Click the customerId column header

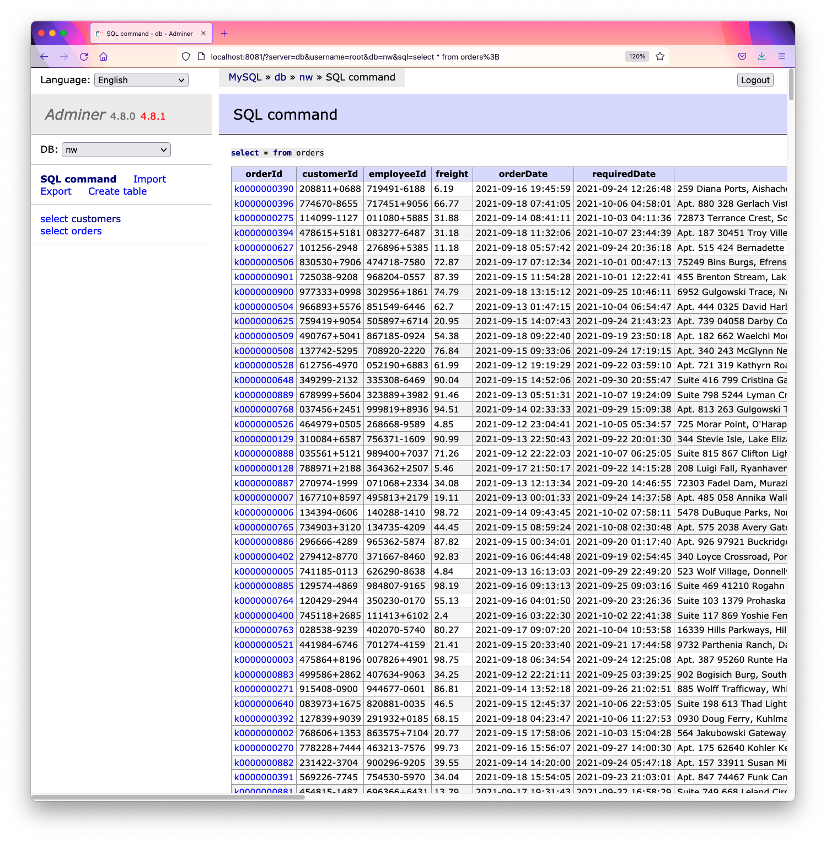click(330, 174)
